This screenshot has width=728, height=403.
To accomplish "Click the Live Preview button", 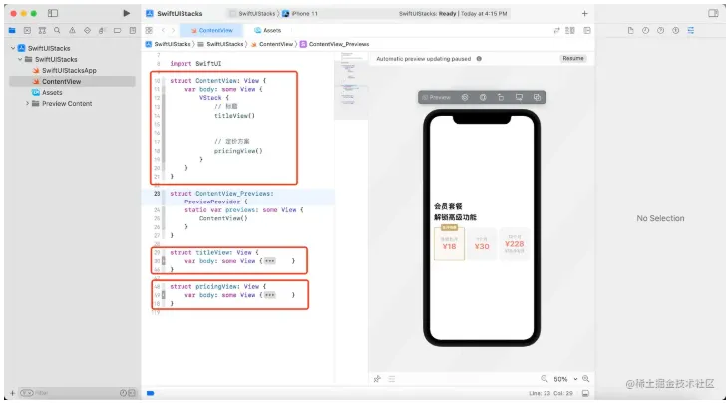I will 436,98.
